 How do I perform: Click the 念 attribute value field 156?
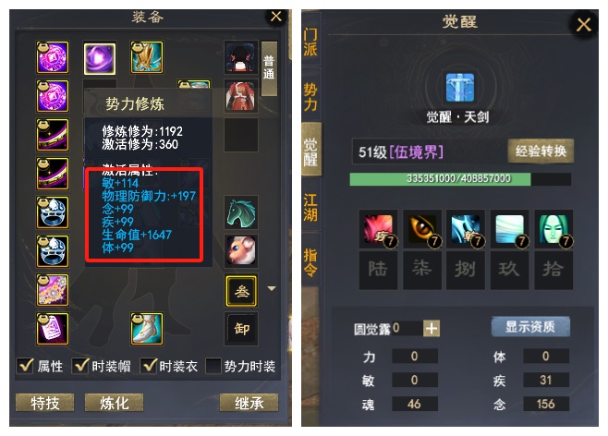click(546, 404)
